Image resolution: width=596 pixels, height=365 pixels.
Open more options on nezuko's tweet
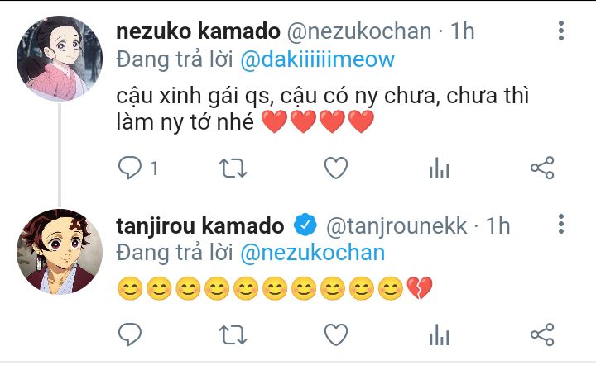pos(561,32)
